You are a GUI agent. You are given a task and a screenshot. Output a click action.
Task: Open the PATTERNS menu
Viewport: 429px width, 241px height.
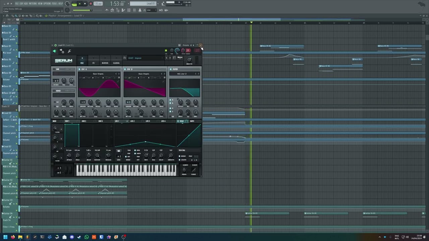33,3
